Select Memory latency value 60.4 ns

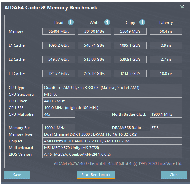[166, 31]
